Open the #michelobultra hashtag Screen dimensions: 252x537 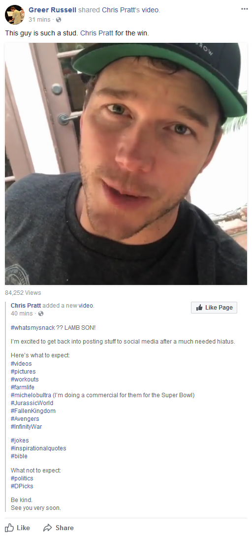(x=31, y=395)
